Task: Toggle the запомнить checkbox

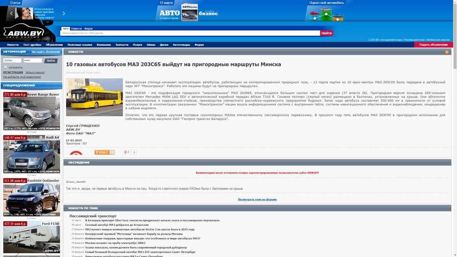Action: pos(5,67)
